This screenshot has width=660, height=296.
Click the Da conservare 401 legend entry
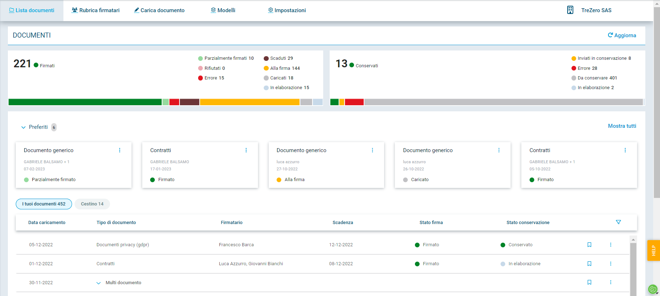pos(594,78)
